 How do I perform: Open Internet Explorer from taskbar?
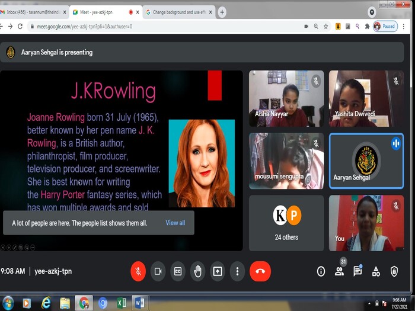[46, 303]
